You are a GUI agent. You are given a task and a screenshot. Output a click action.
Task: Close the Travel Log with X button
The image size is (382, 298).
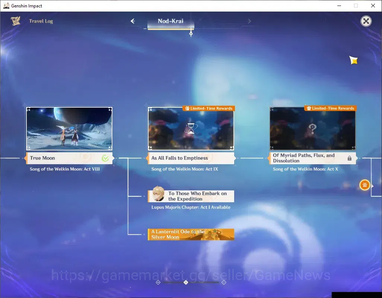(x=366, y=21)
